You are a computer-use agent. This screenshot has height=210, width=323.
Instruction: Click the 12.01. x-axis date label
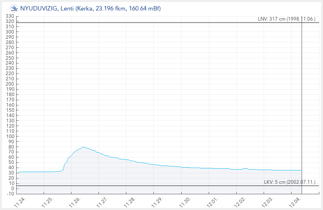pos(213,202)
